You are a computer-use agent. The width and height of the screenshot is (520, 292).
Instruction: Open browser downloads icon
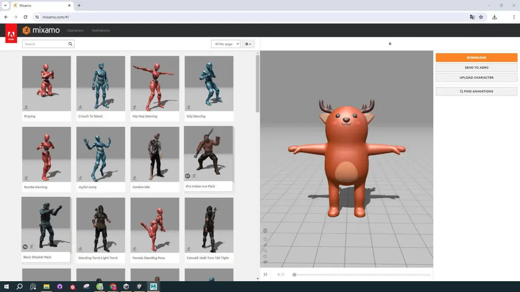494,17
